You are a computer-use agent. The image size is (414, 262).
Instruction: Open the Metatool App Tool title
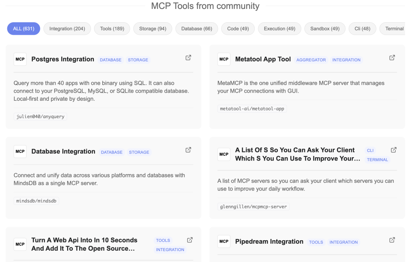(x=263, y=59)
